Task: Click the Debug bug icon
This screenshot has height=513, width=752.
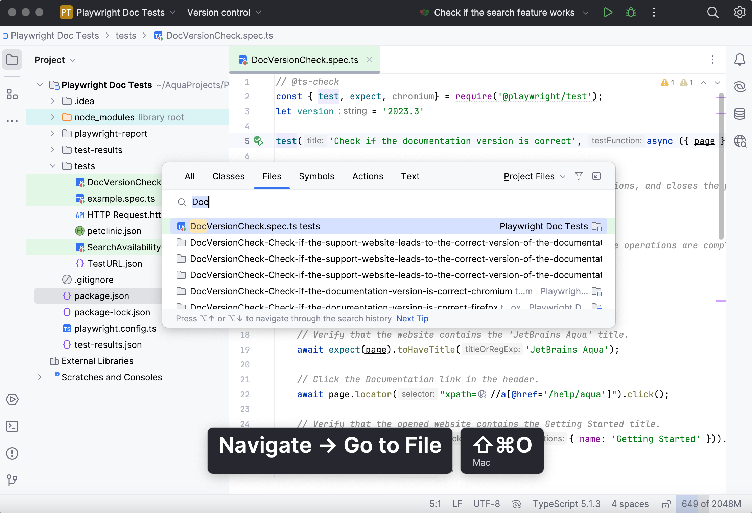Action: 631,13
